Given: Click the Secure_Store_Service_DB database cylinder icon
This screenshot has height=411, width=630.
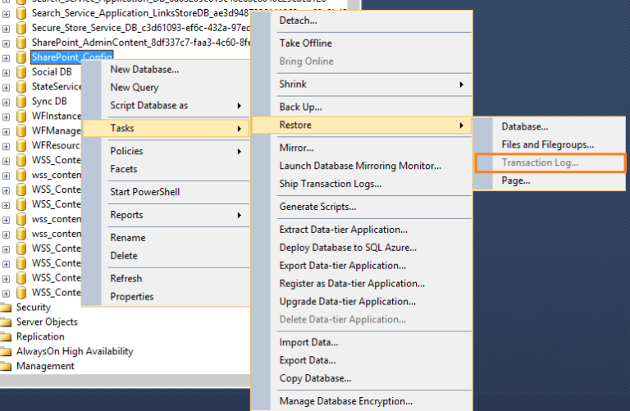Looking at the screenshot, I should coord(21,28).
